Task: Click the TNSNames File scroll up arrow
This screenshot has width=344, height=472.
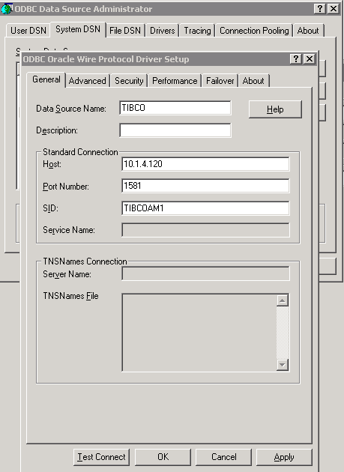Action: pyautogui.click(x=283, y=300)
